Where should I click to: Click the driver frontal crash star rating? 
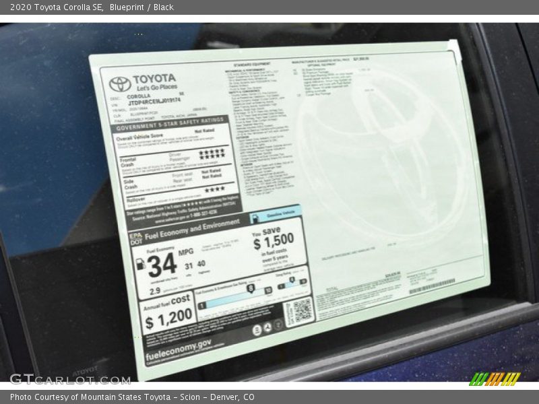click(212, 152)
